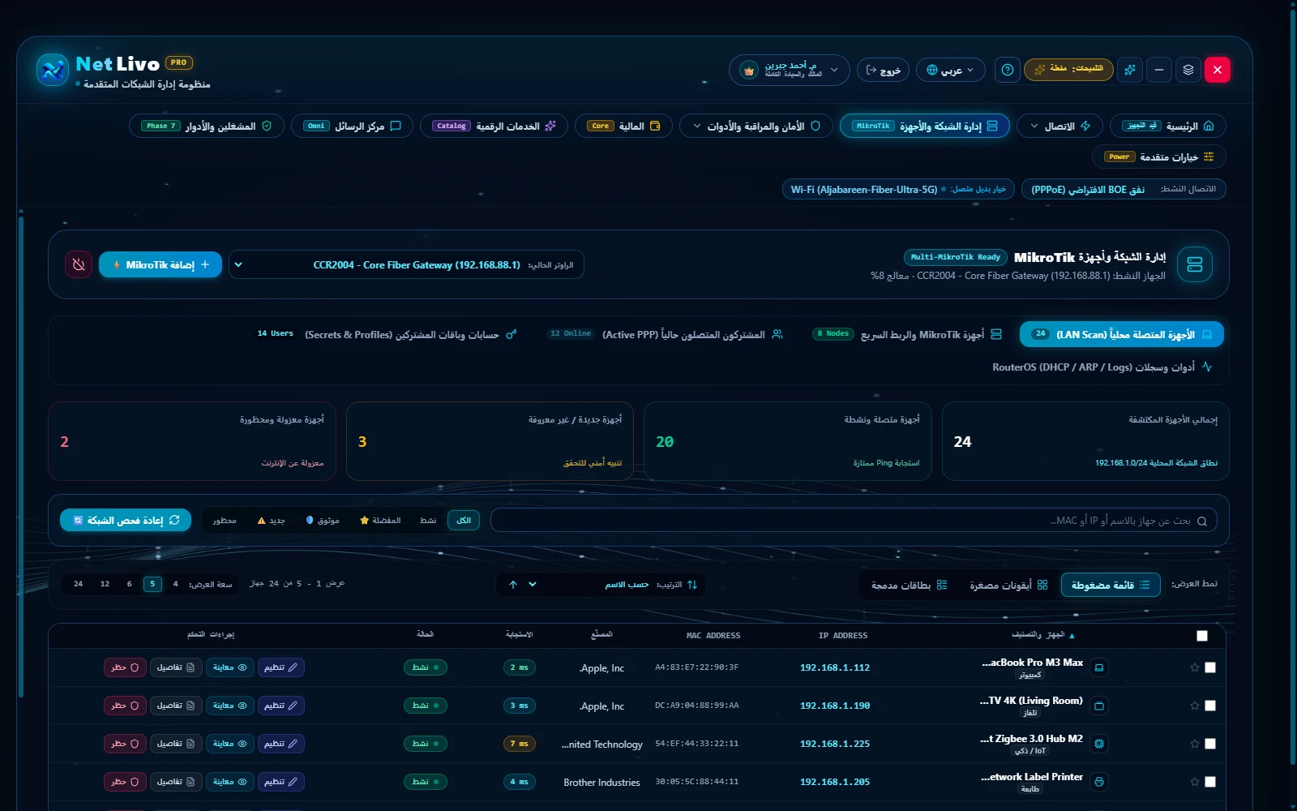Open the help question mark button
This screenshot has height=811, width=1297.
(x=1007, y=70)
